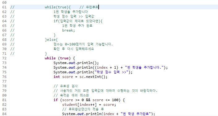Click 'score <= 100' condition on line 81
This screenshot has width=218, height=116.
105,100
